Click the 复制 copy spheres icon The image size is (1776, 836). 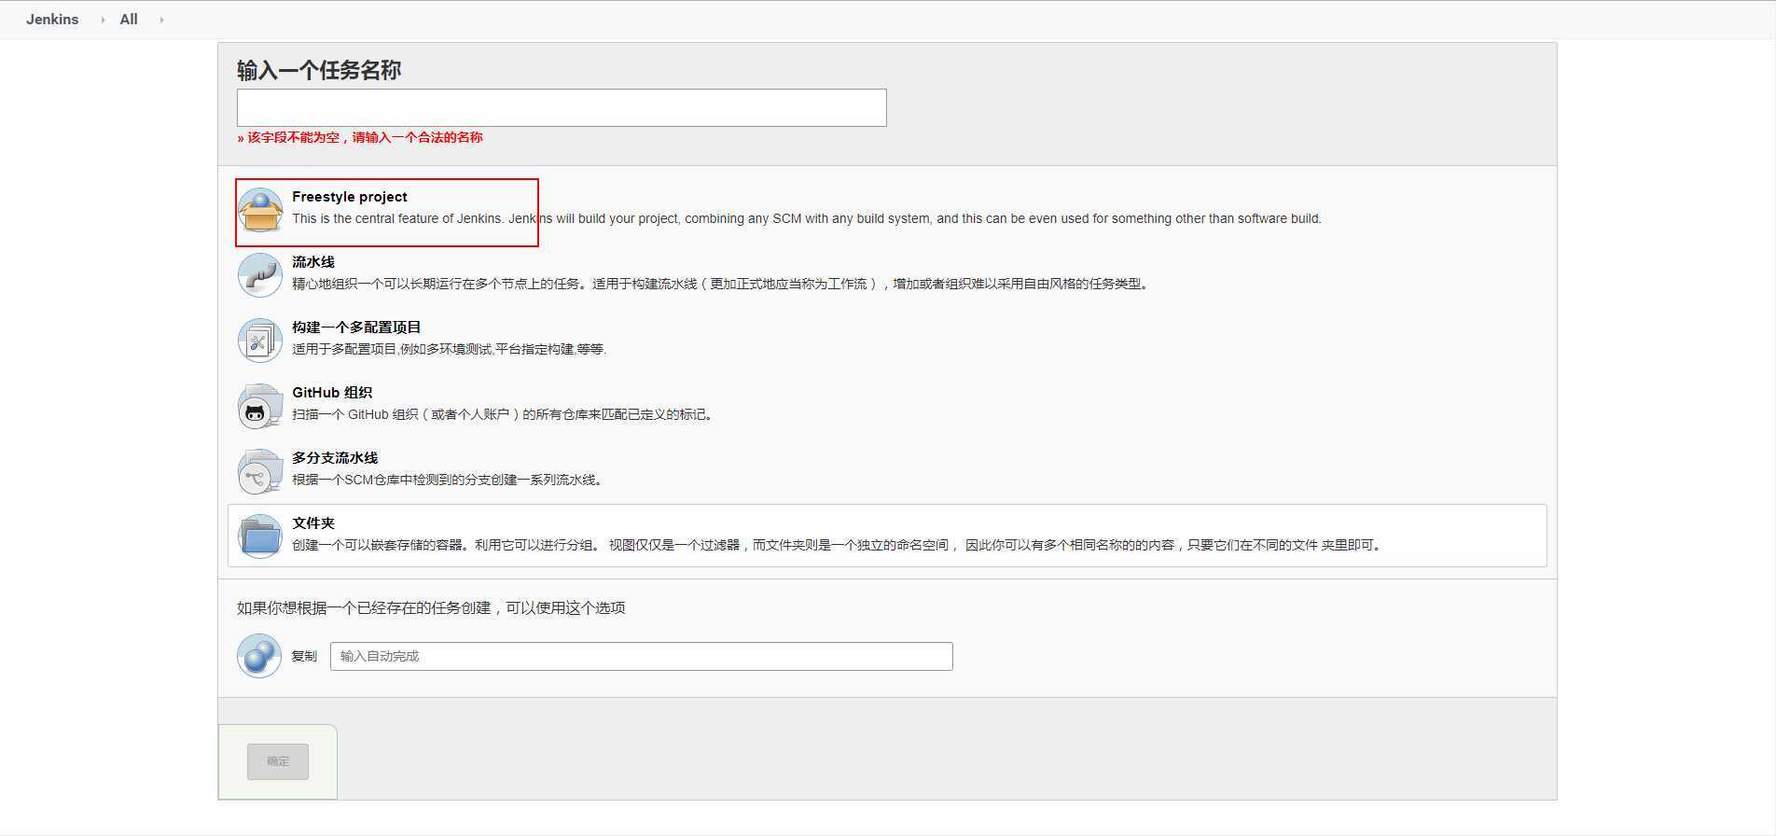[x=259, y=656]
